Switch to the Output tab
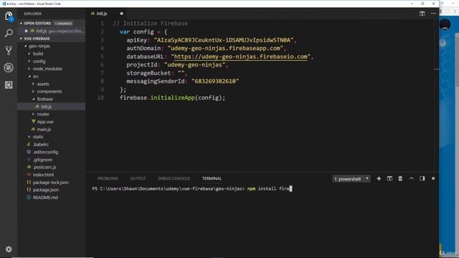Image resolution: width=459 pixels, height=258 pixels. (138, 178)
